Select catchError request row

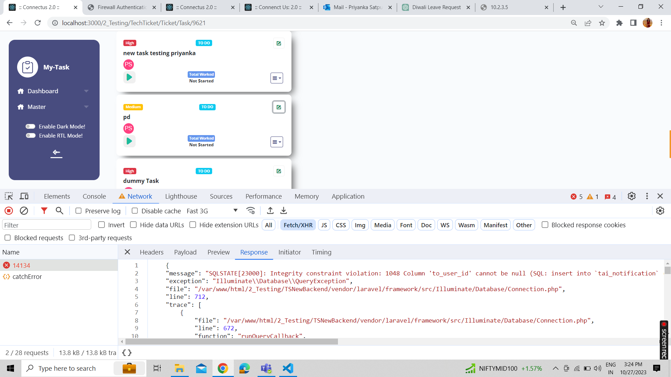click(59, 277)
